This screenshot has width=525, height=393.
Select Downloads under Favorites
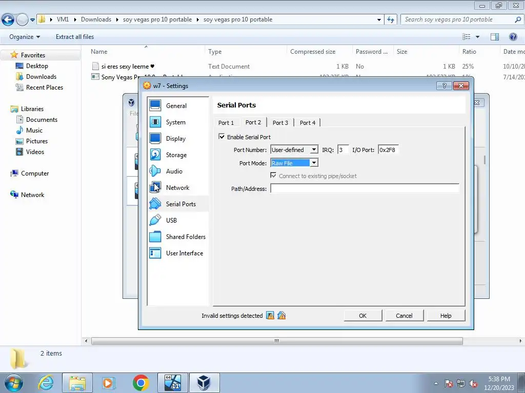click(41, 77)
